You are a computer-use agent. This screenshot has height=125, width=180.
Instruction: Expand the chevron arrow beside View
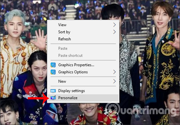pyautogui.click(x=115, y=25)
